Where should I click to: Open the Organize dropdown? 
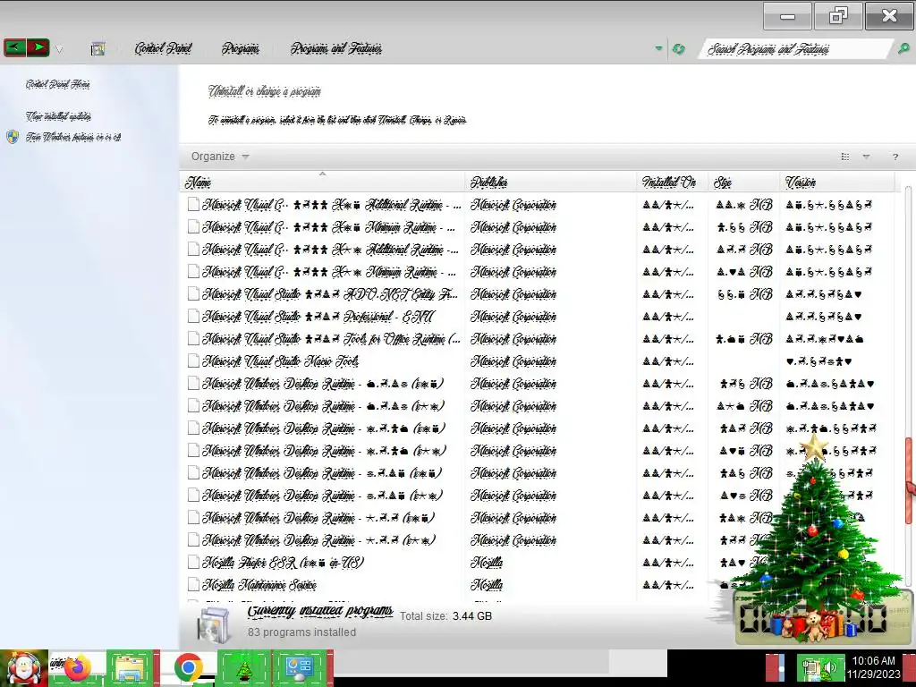pos(220,156)
